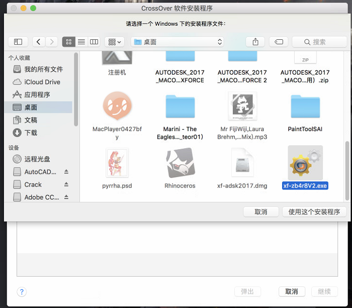Click the edit tags icon
This screenshot has height=308, width=352.
tap(279, 42)
